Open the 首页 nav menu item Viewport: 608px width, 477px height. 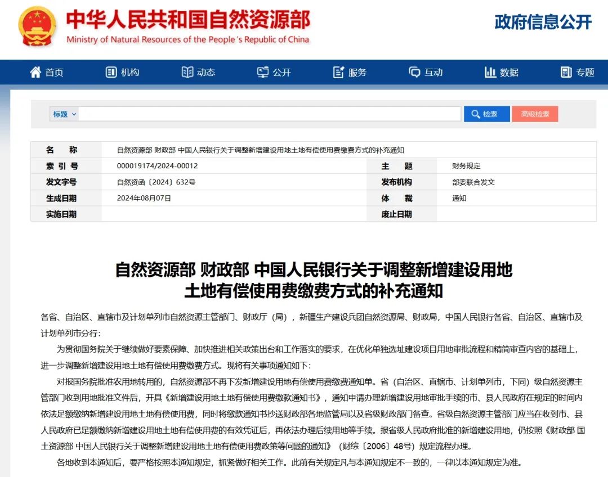pos(55,73)
